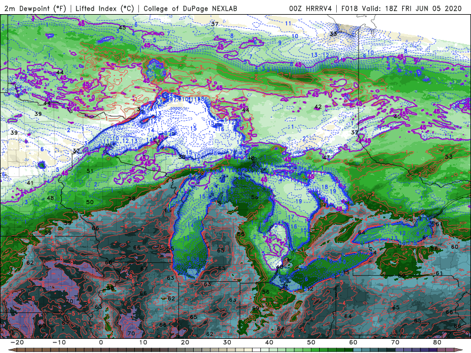Click the "18Z FRI JUN 05 2020" valid time

tap(423, 8)
